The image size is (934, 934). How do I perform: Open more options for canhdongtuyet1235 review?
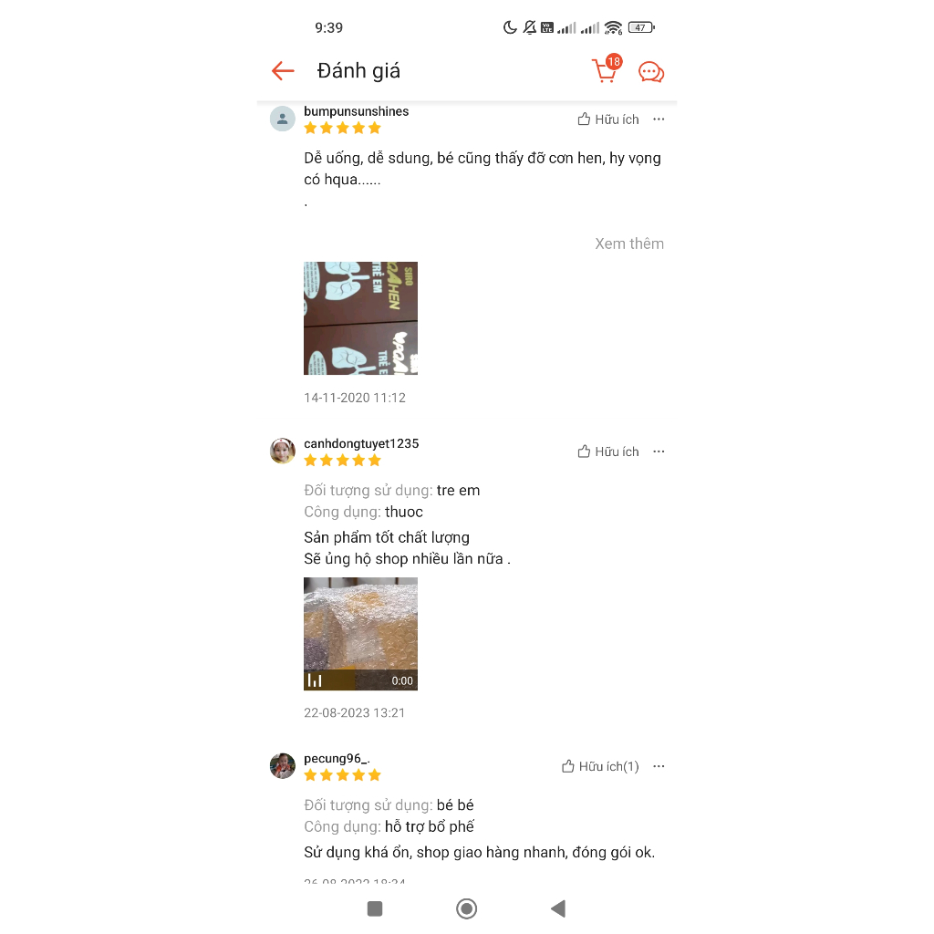point(659,451)
